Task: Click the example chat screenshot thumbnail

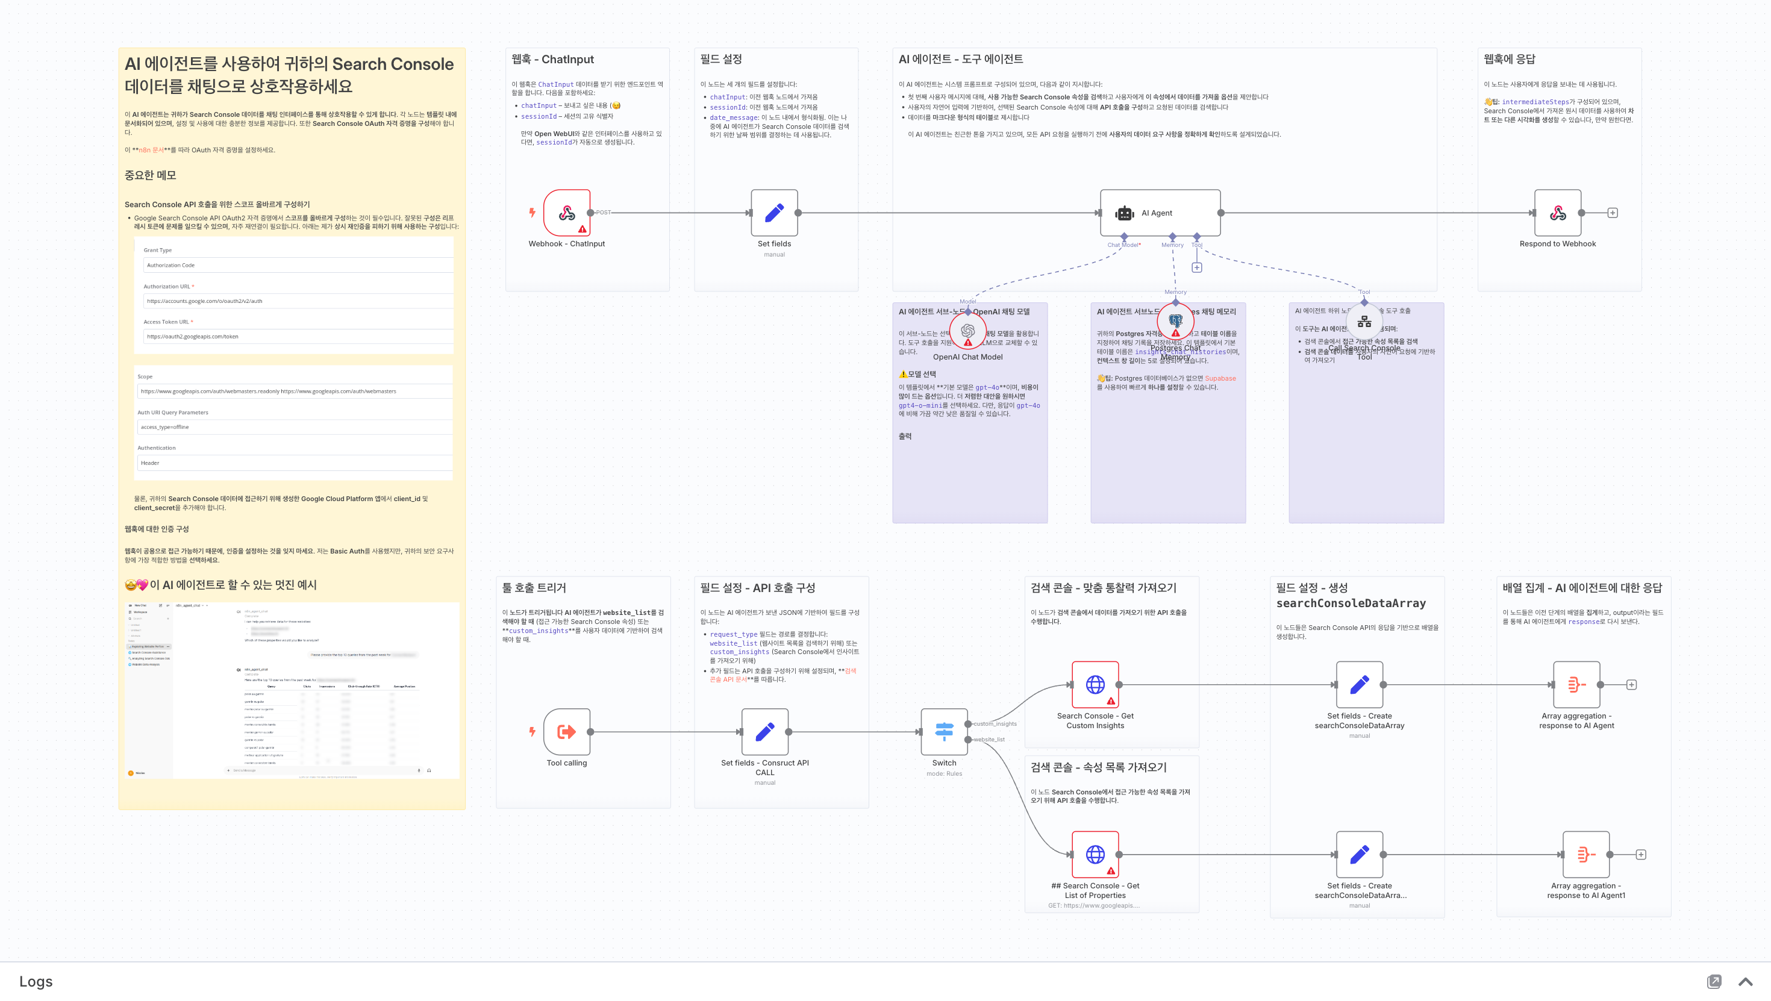Action: click(x=292, y=690)
